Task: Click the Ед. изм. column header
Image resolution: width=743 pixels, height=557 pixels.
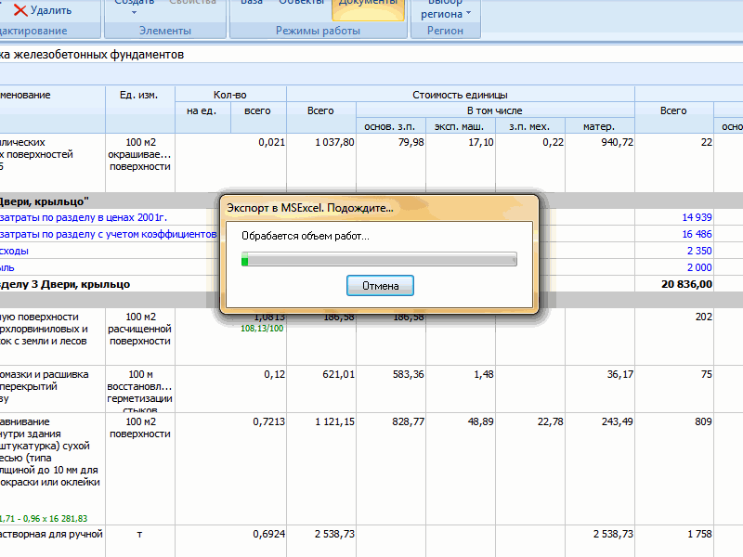Action: pos(138,95)
